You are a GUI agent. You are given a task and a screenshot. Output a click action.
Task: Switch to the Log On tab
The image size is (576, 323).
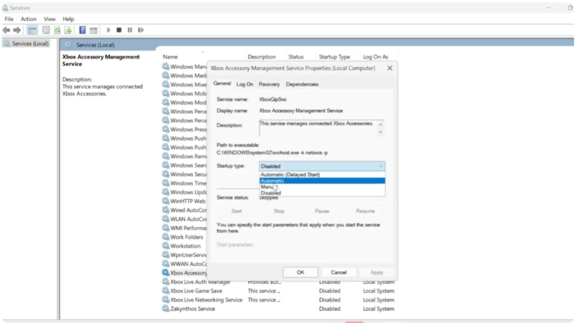pyautogui.click(x=245, y=84)
